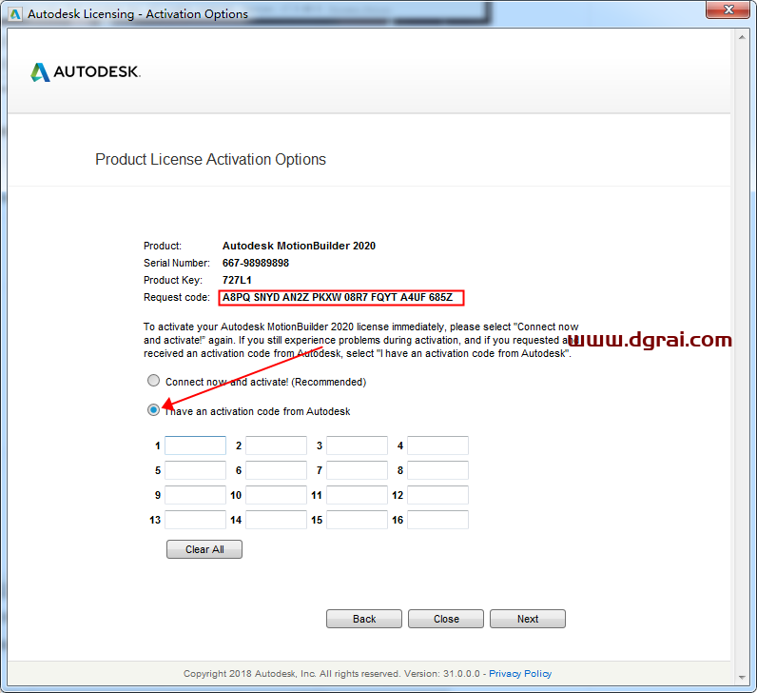Click into activation code field 13
Screen dimensions: 757x693
click(195, 520)
